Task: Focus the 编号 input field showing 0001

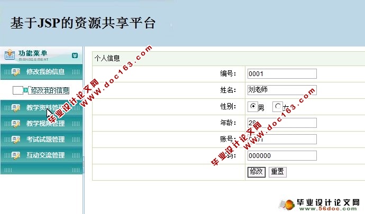Action: (x=282, y=74)
